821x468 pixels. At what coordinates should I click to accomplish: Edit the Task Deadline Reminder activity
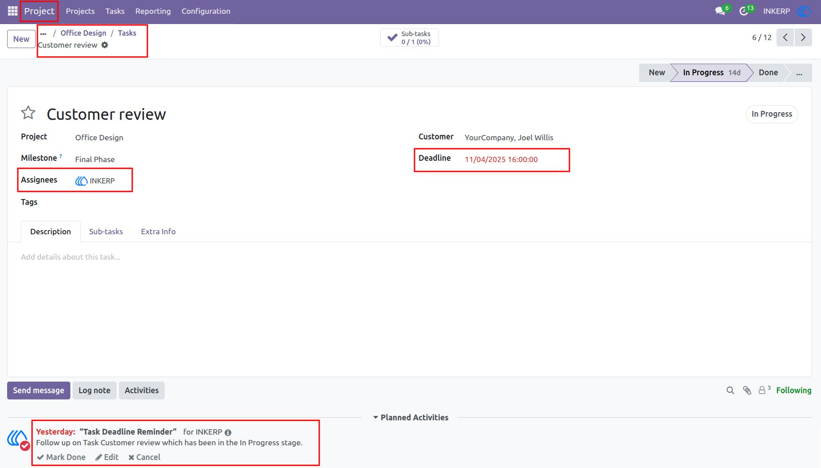[107, 457]
